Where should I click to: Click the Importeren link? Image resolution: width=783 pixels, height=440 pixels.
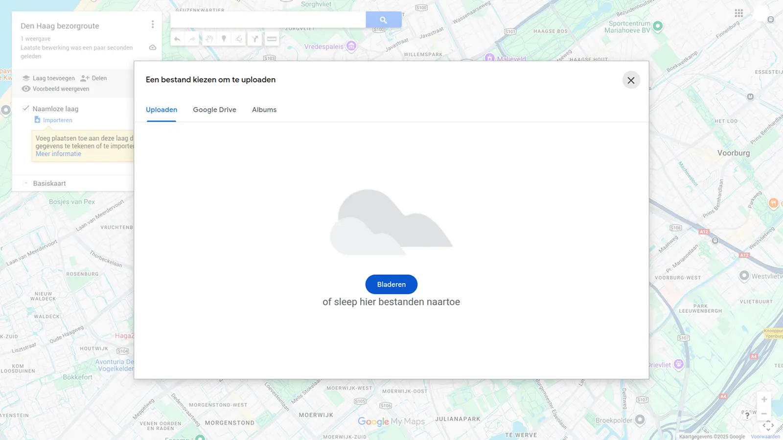point(57,120)
